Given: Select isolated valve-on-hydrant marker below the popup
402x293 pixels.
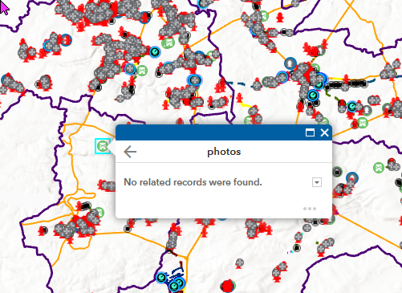Looking at the screenshot, I should [239, 264].
